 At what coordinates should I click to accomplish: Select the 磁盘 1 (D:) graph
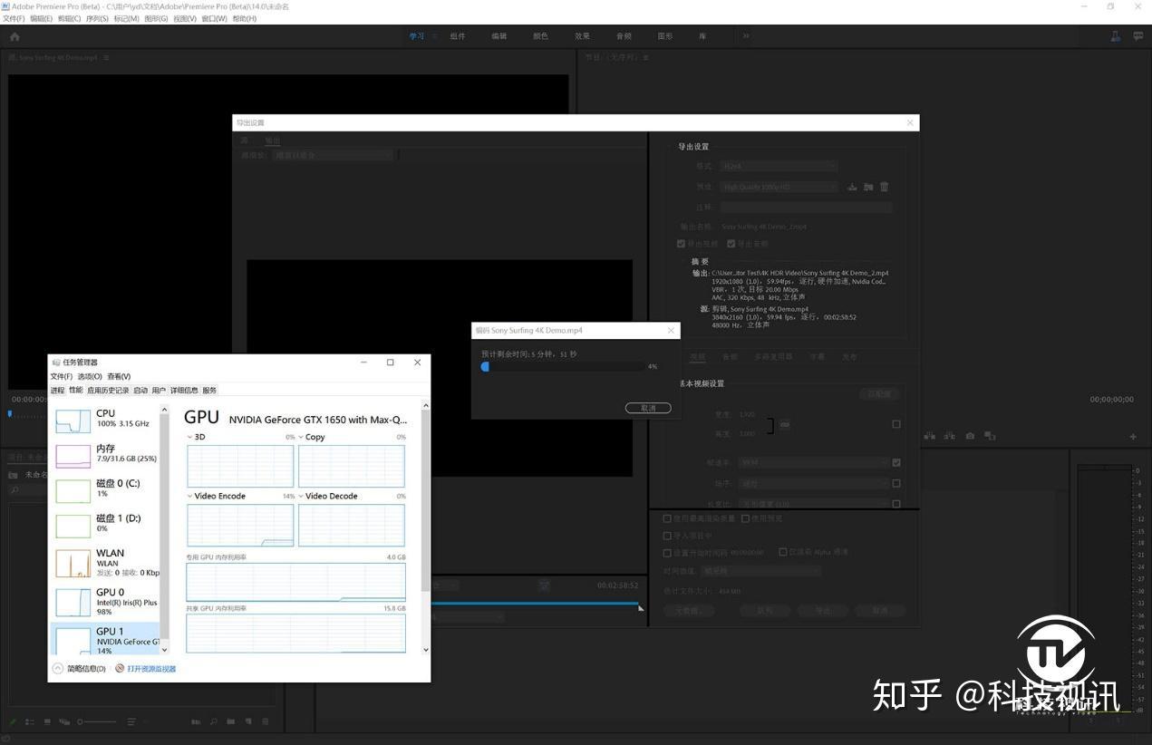(x=73, y=525)
